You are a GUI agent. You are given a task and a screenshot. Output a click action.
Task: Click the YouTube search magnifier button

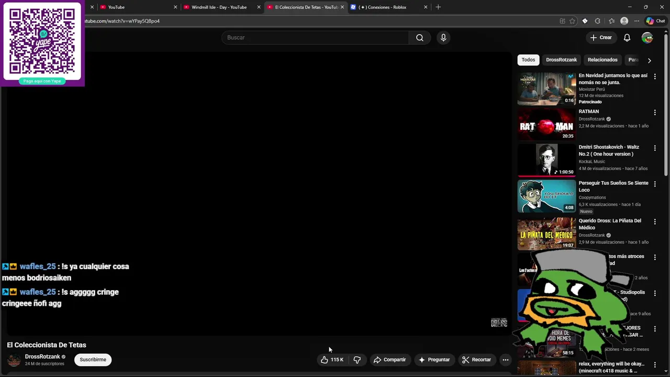coord(419,38)
